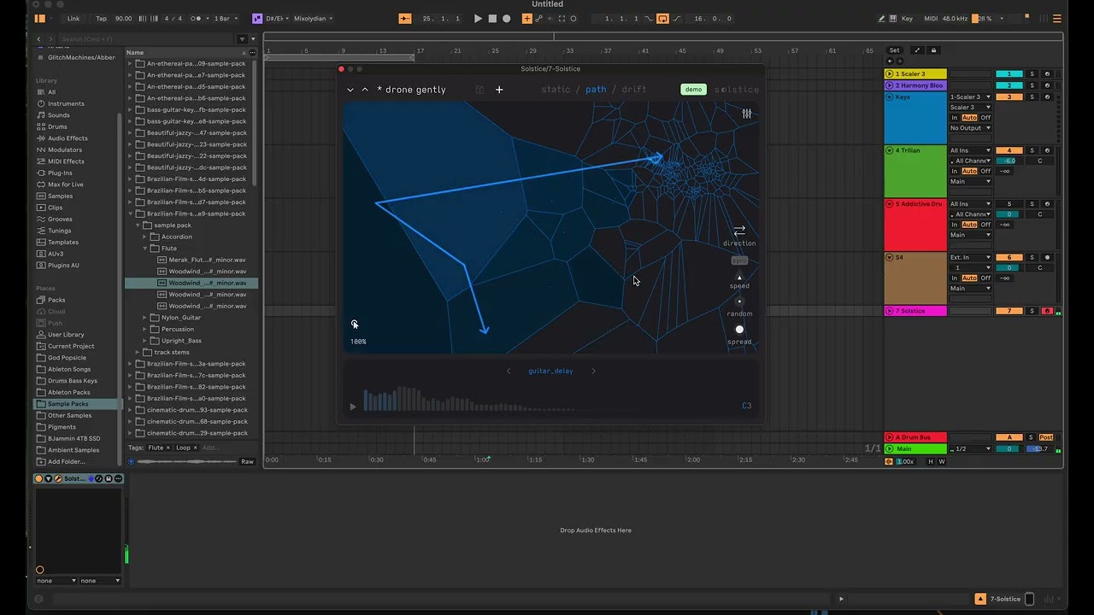1094x615 pixels.
Task: Open the Mixolydian scale dropdown
Action: click(x=313, y=19)
